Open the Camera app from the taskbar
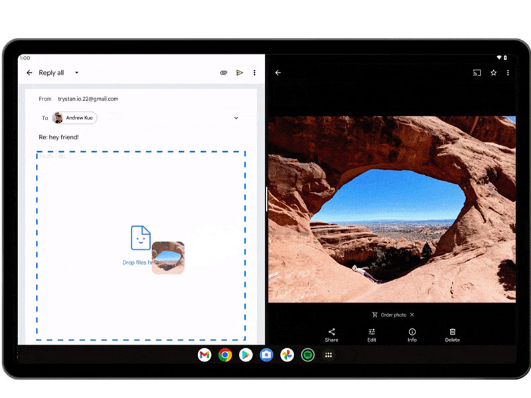The width and height of the screenshot is (531, 398). [267, 355]
